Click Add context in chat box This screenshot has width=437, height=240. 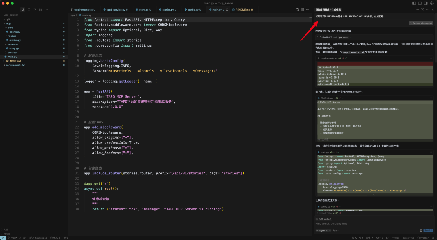(x=324, y=219)
